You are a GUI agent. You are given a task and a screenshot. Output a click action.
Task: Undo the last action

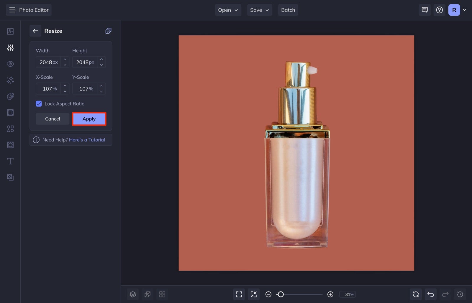click(x=430, y=294)
